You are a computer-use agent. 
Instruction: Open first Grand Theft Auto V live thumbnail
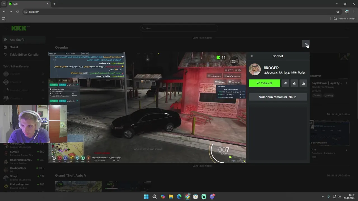click(x=78, y=186)
